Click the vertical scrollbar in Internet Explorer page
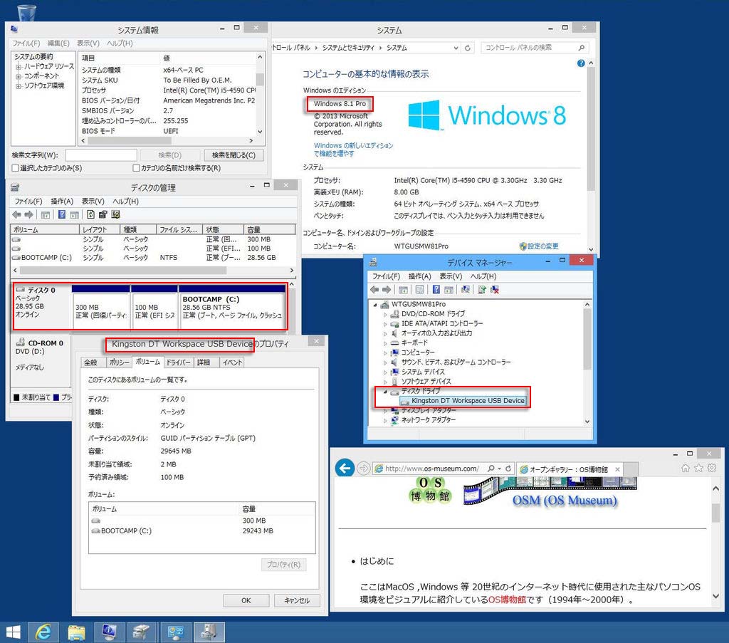 tap(715, 513)
